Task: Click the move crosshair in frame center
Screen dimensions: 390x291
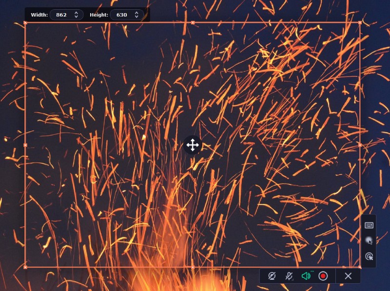Action: 193,145
